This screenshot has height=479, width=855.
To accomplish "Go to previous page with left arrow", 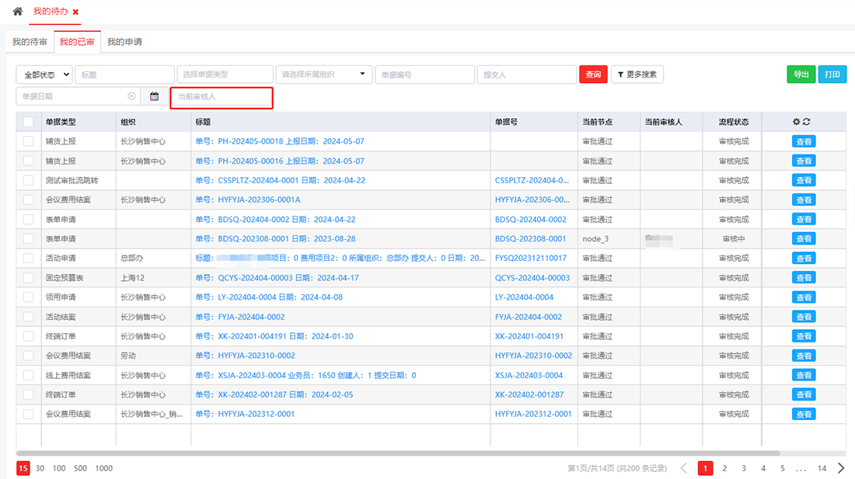I will pyautogui.click(x=684, y=468).
